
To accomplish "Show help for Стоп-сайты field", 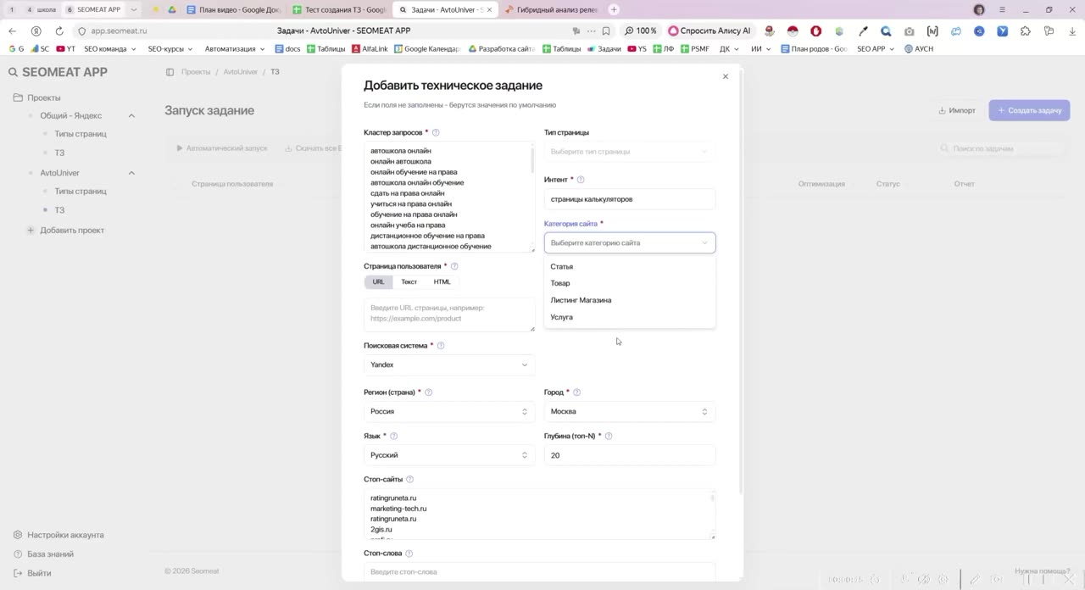I will coord(410,480).
